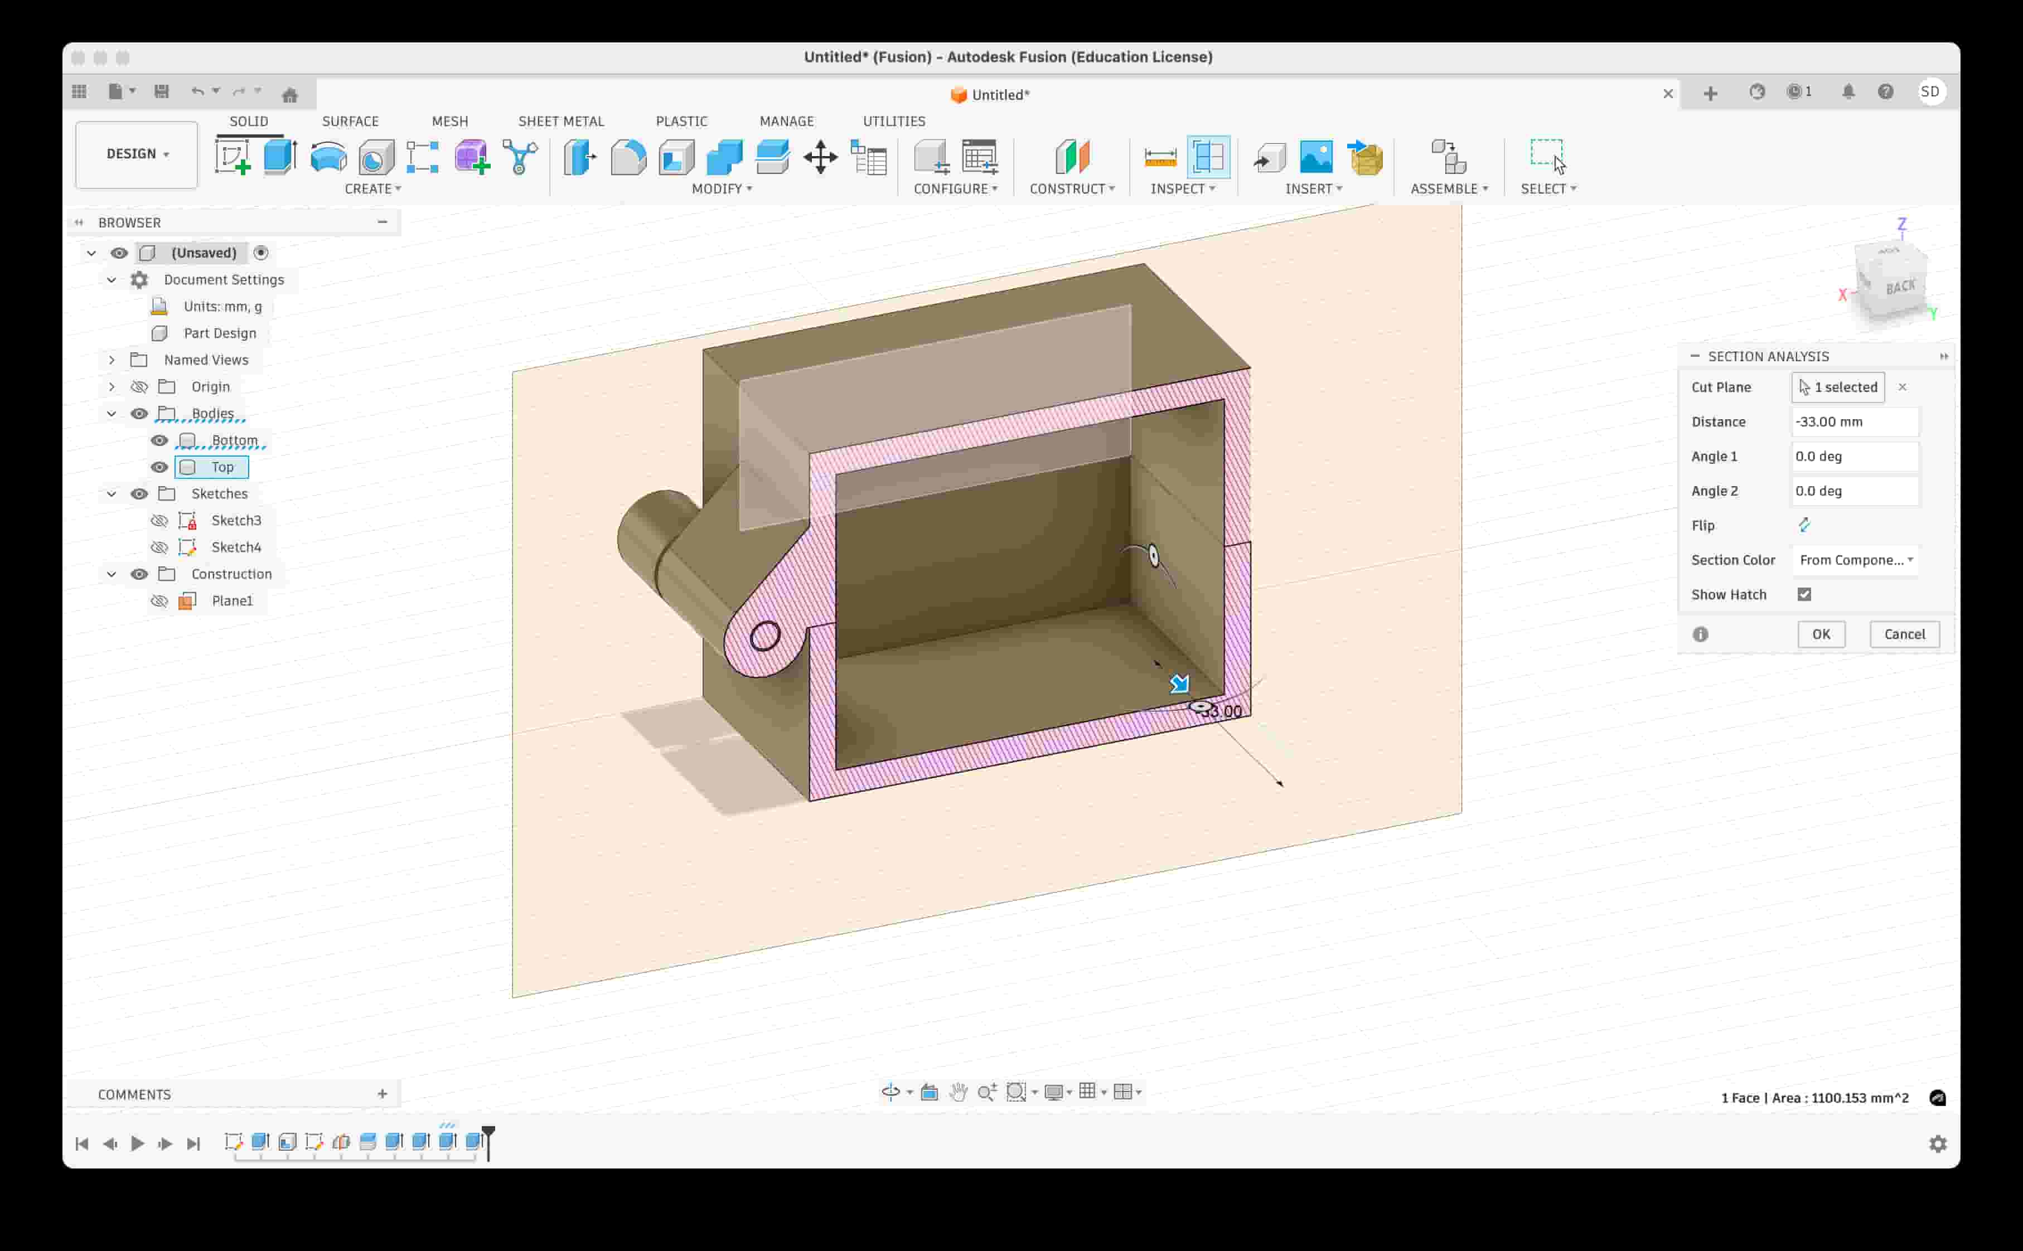Image resolution: width=2023 pixels, height=1251 pixels.
Task: Expand the Origin folder
Action: [x=112, y=386]
